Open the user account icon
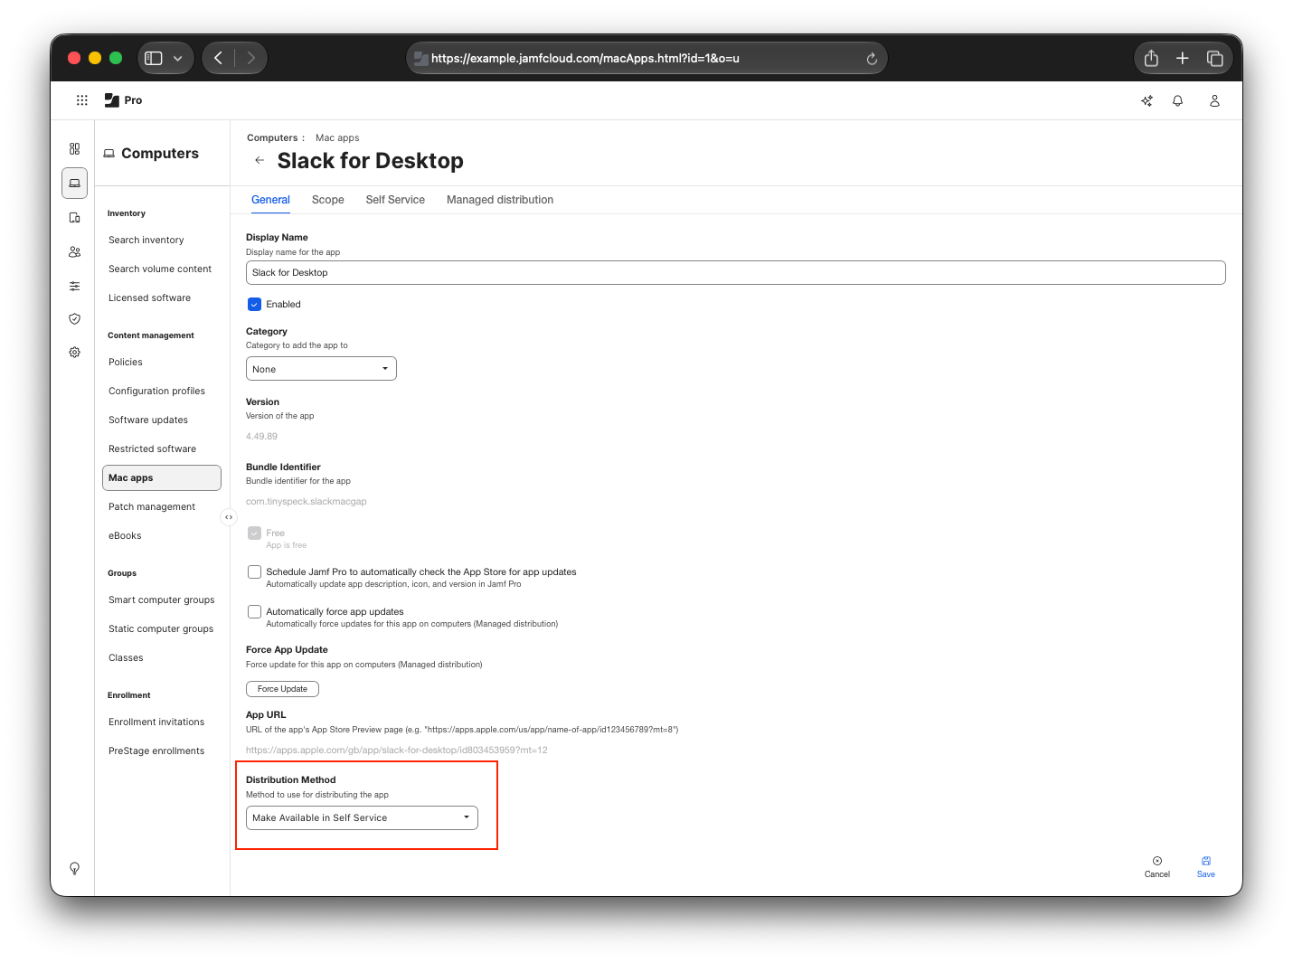Image resolution: width=1293 pixels, height=963 pixels. pyautogui.click(x=1214, y=100)
